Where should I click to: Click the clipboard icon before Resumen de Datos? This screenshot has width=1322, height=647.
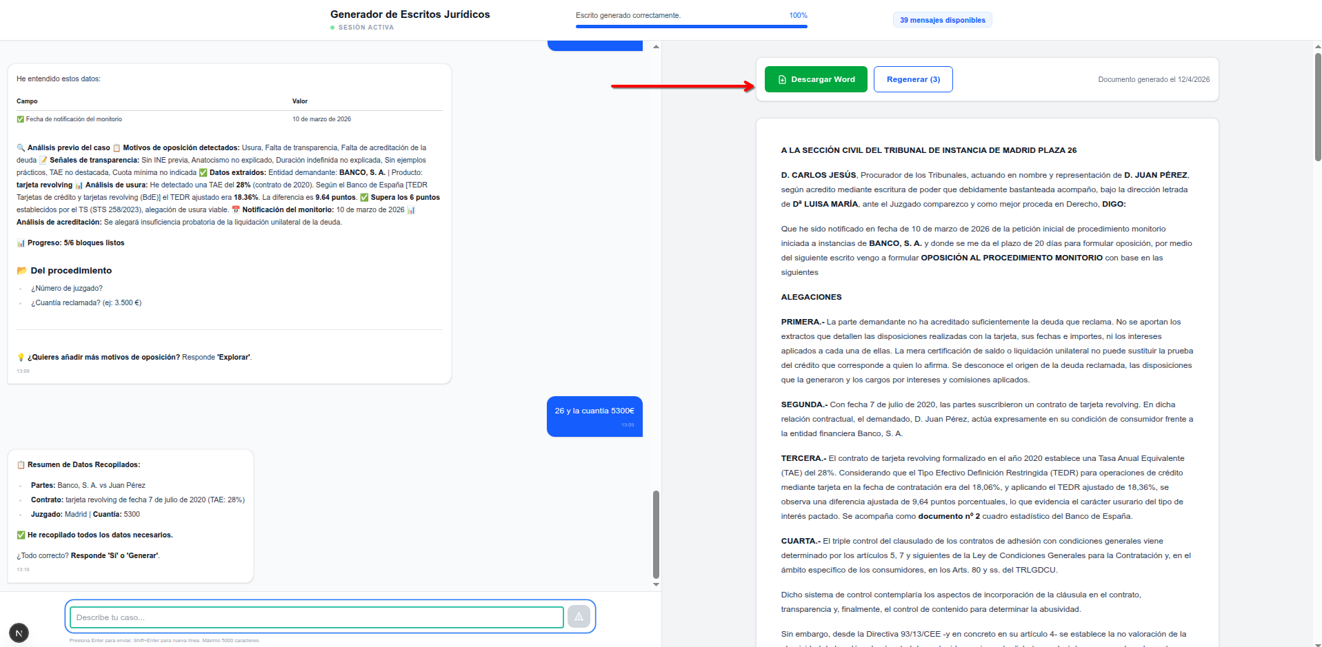pos(22,464)
